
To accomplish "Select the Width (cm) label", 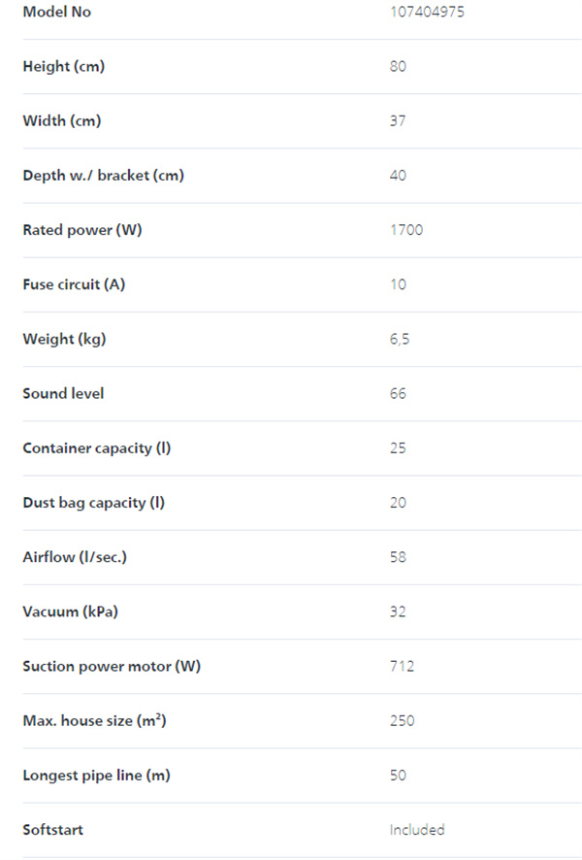I will [62, 120].
